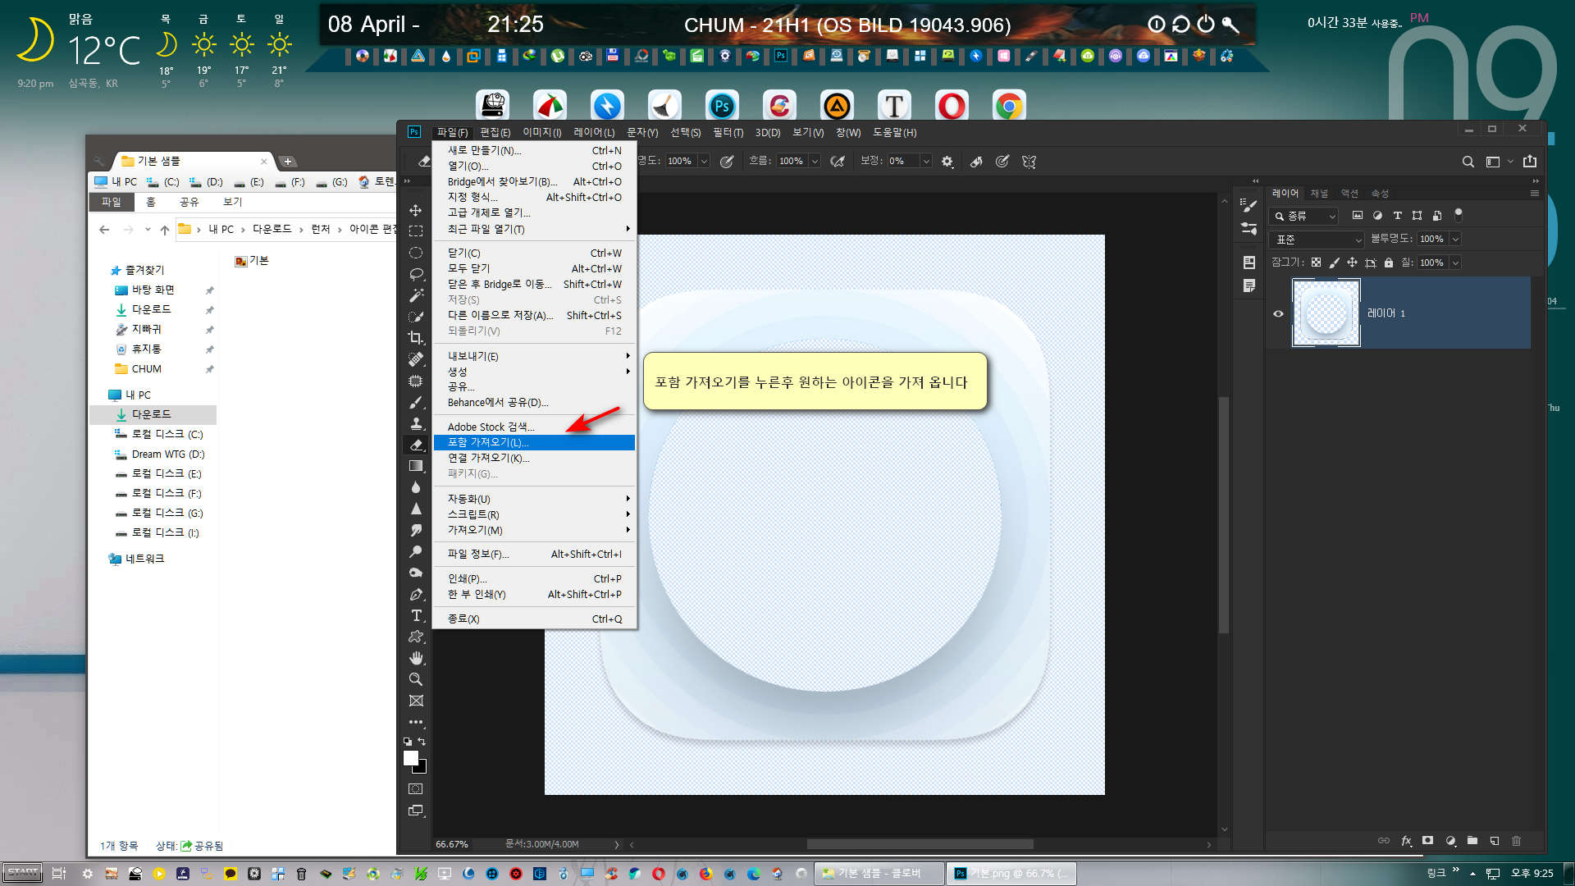This screenshot has height=886, width=1575.
Task: Open the 필터(T) menu
Action: click(x=728, y=132)
